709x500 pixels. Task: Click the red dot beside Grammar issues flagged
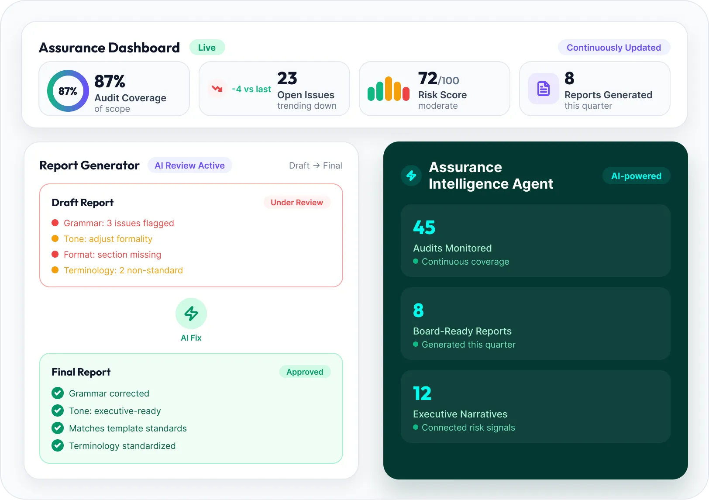(55, 223)
